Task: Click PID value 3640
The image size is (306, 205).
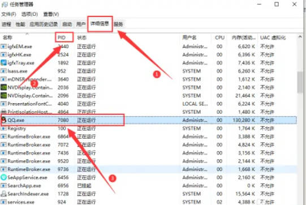Action: pyautogui.click(x=63, y=79)
